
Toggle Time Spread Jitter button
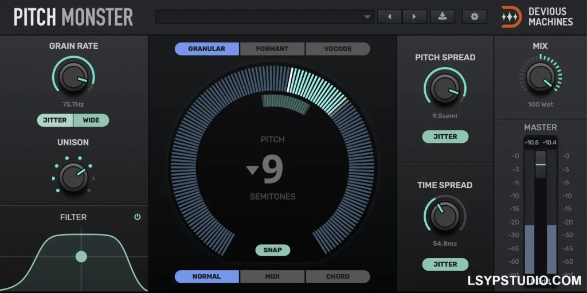pyautogui.click(x=445, y=264)
